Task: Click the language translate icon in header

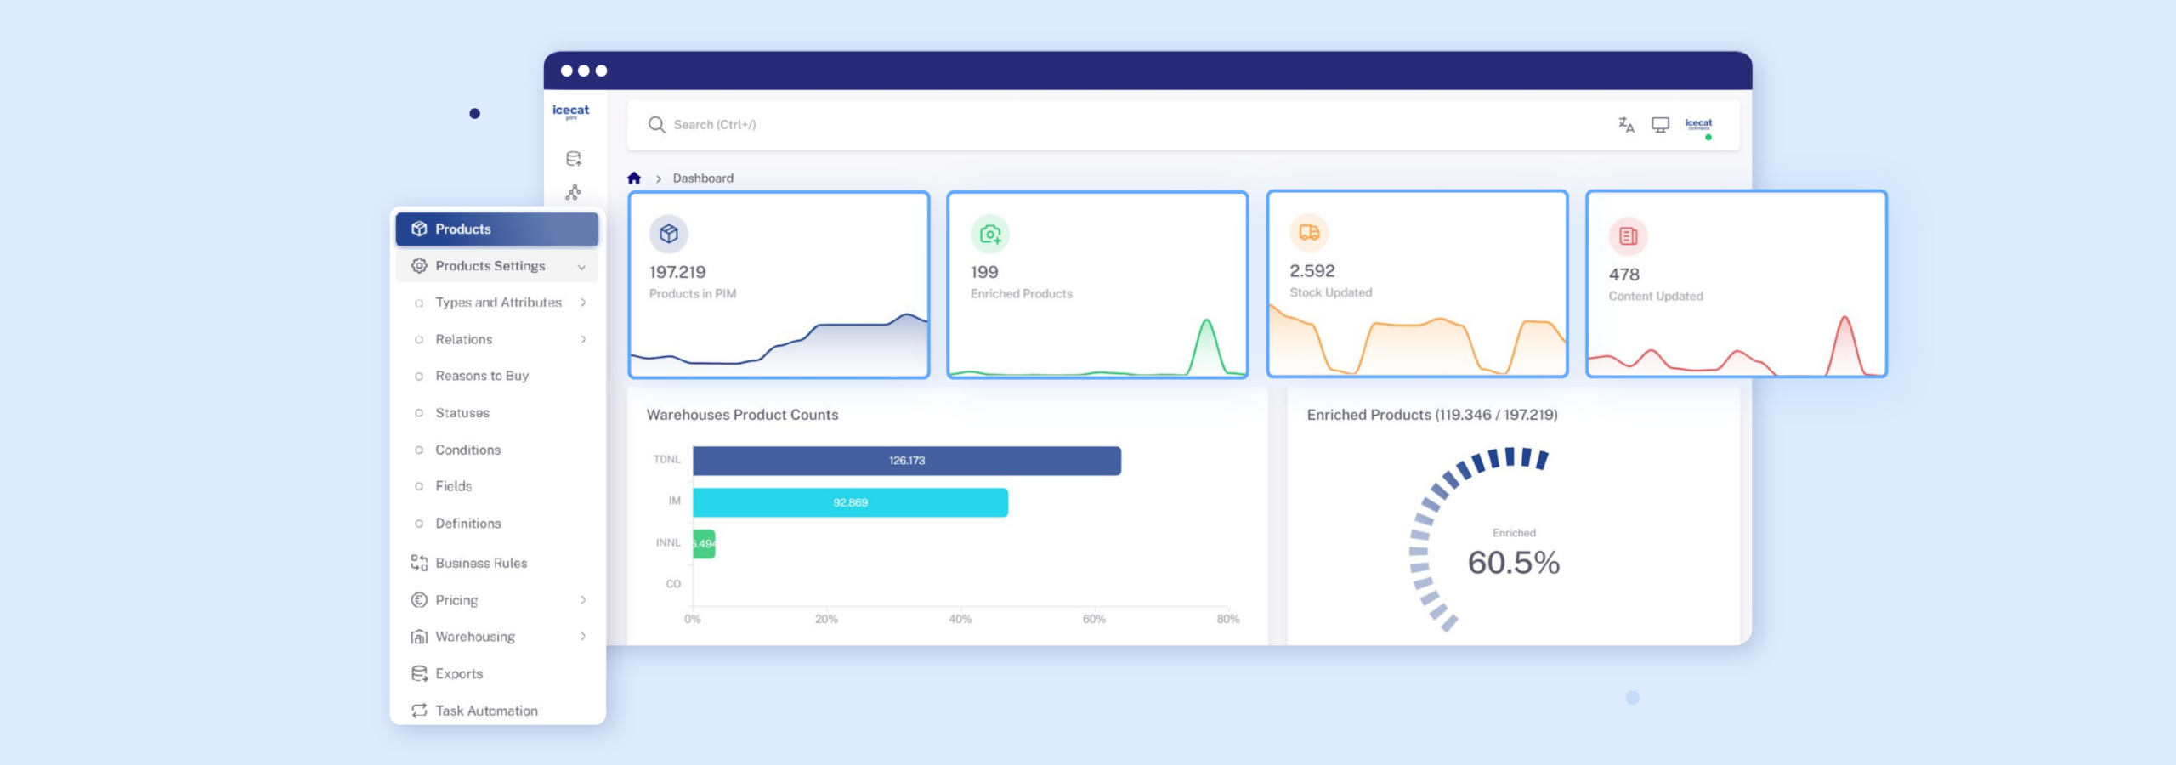Action: coord(1625,125)
